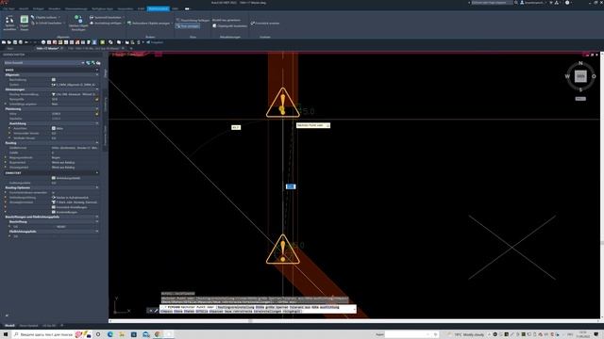Click the top face of the ViewCube
Viewport: 604px width, 339px height.
(580, 76)
